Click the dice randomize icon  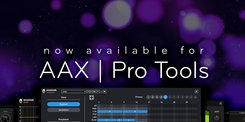coord(91,98)
